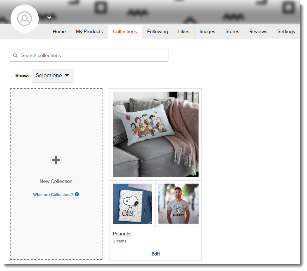The height and width of the screenshot is (271, 307).
Task: Click the search magnifier icon
Action: click(x=15, y=55)
